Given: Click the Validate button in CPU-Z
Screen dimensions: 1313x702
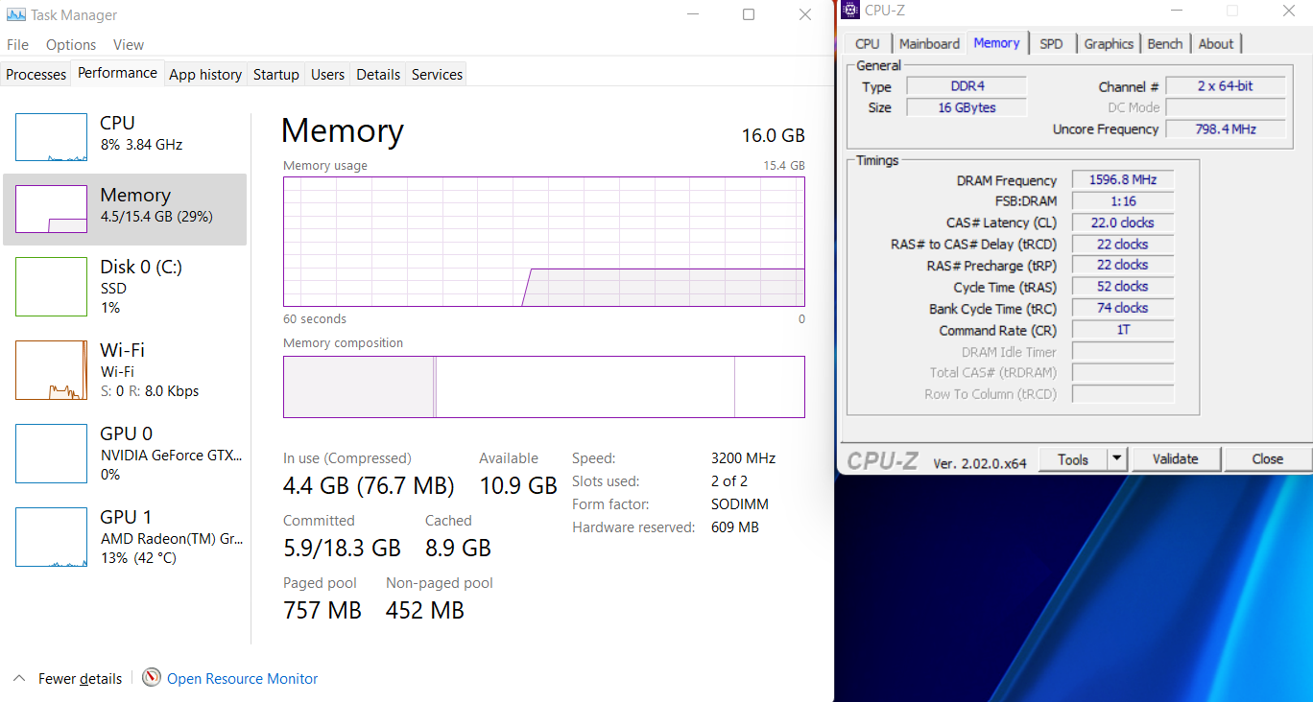Looking at the screenshot, I should pos(1175,459).
